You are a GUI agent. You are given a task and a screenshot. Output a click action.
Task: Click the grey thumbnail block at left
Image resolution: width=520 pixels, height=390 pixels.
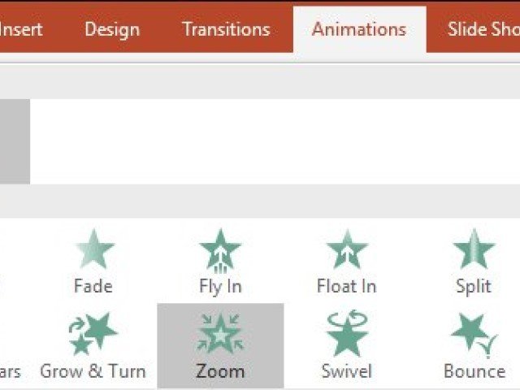[x=15, y=141]
